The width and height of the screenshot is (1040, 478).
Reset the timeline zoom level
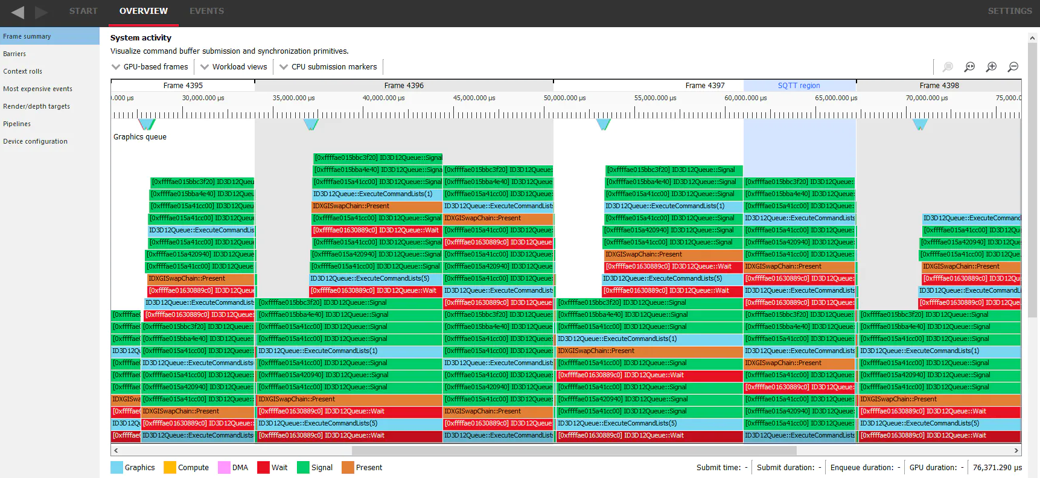pyautogui.click(x=969, y=67)
